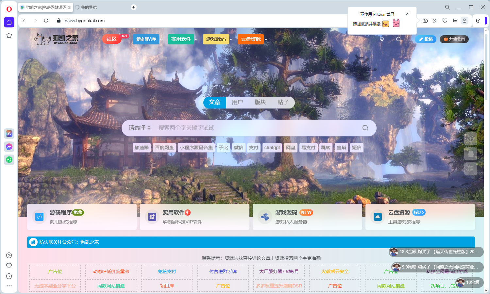This screenshot has width=490, height=294.
Task: Expand the 源码程序 menu arrow
Action: 161,40
